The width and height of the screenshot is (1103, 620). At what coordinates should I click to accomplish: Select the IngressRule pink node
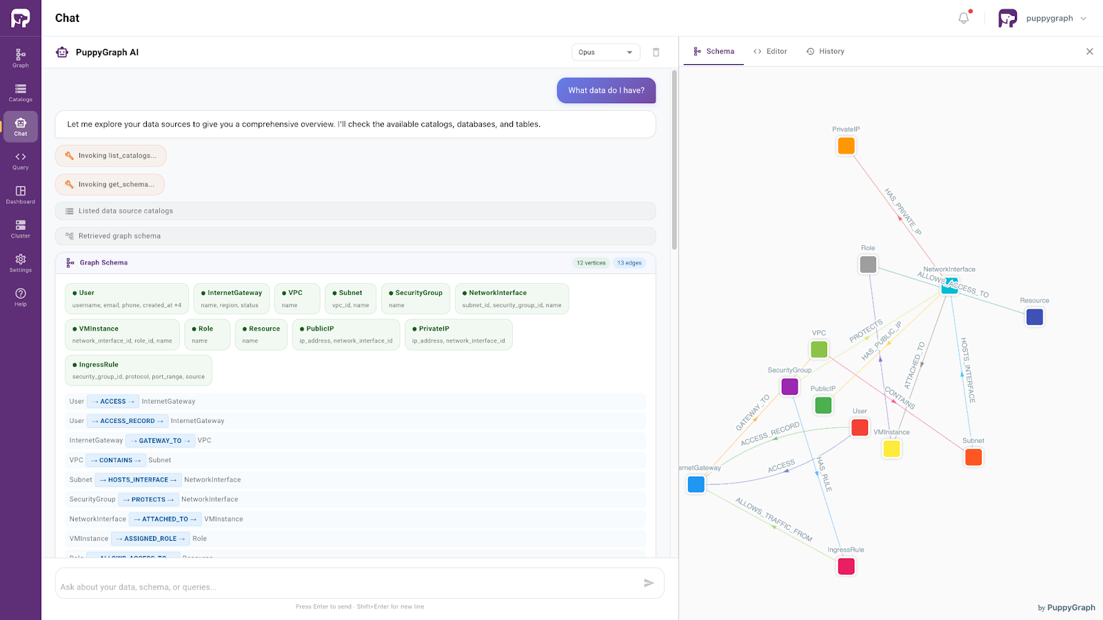pyautogui.click(x=846, y=566)
